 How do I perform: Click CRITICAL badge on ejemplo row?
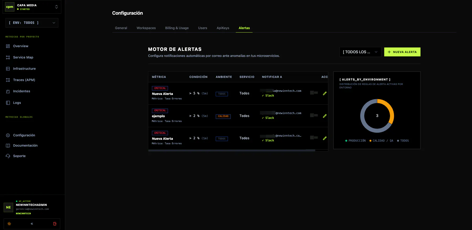click(160, 111)
